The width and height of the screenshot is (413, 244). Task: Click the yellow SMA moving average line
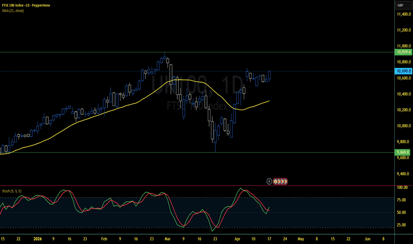(79, 122)
